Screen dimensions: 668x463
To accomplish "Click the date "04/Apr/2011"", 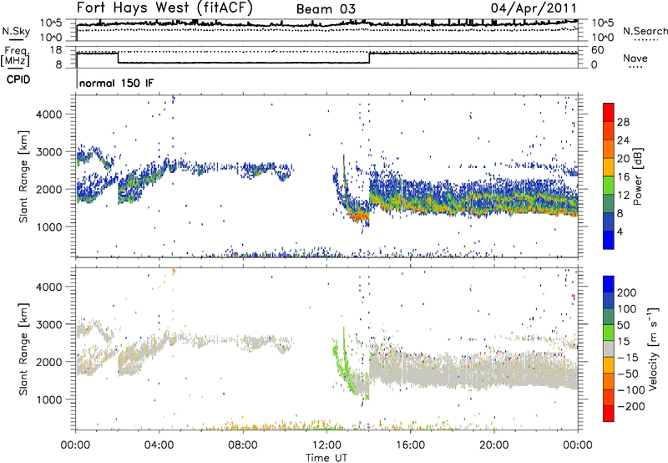I will (x=534, y=8).
